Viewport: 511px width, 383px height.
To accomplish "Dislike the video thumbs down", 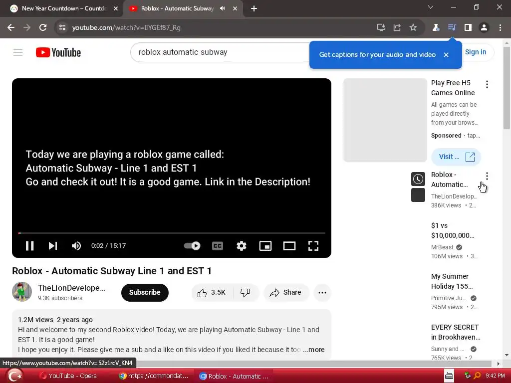I will pyautogui.click(x=246, y=292).
